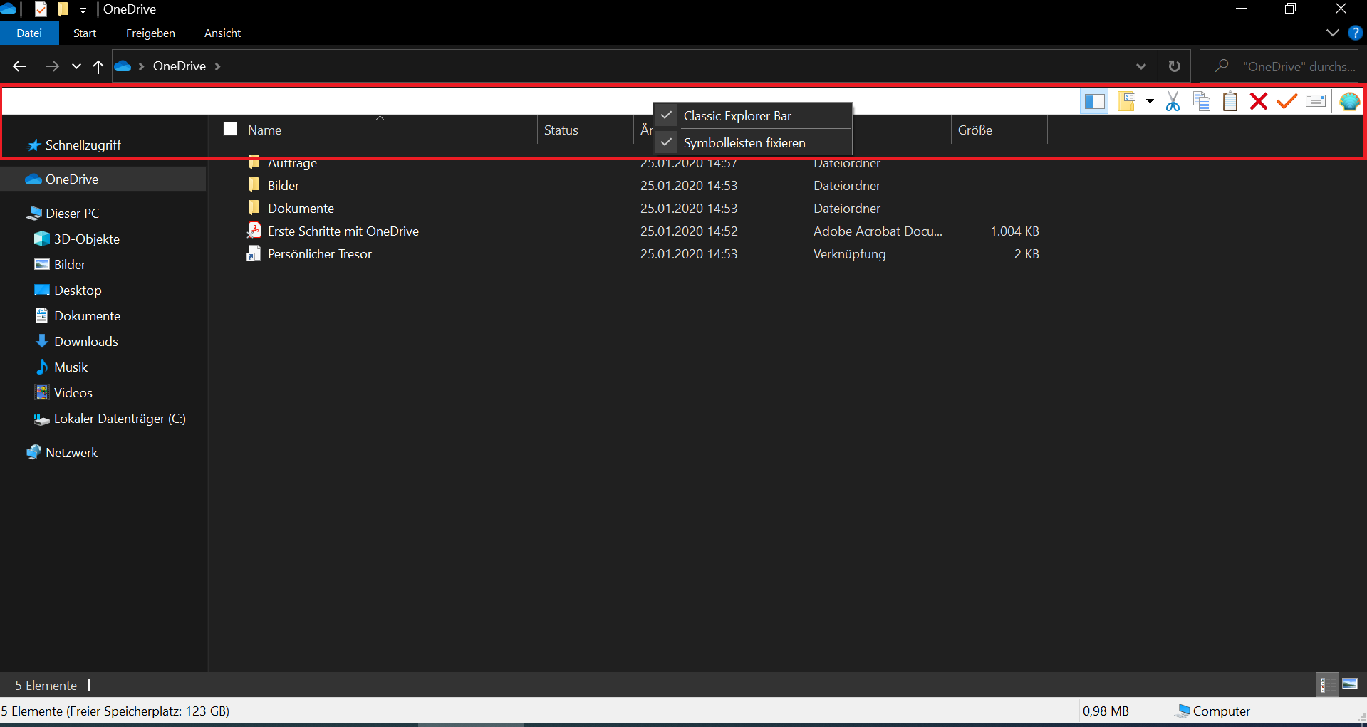
Task: Uncheck Classic Explorer Bar in context menu
Action: (x=752, y=115)
